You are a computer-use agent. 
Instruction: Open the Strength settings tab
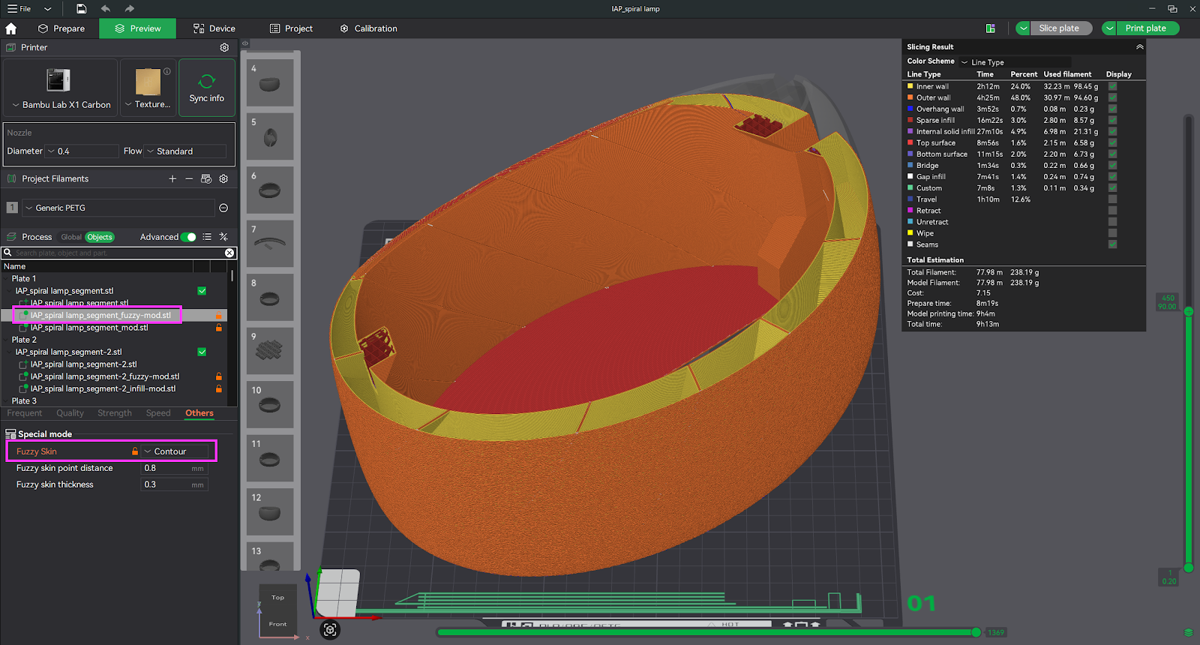pos(114,413)
